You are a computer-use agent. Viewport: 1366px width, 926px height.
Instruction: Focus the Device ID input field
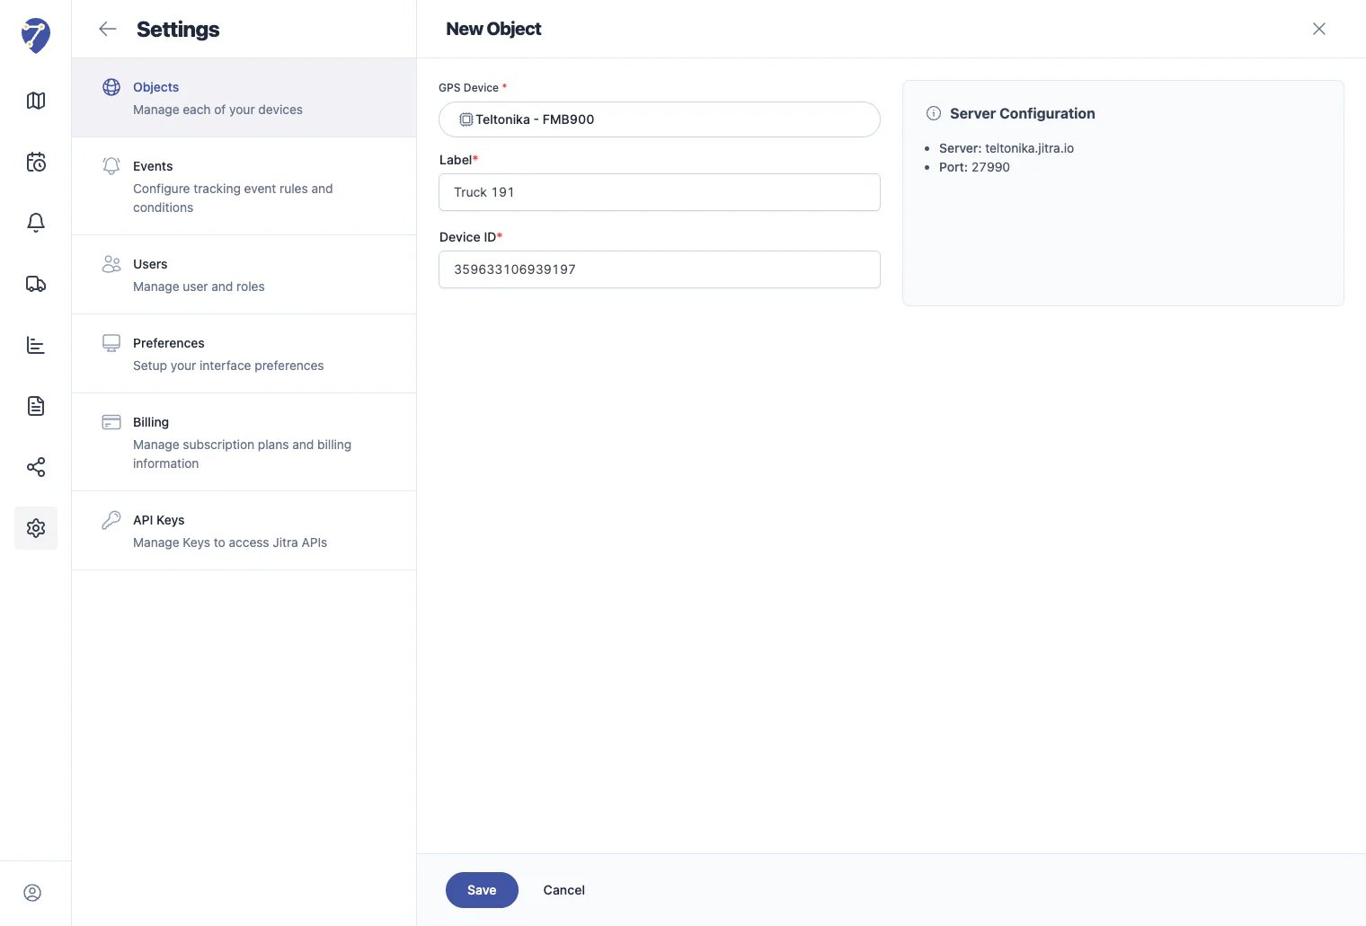point(660,269)
